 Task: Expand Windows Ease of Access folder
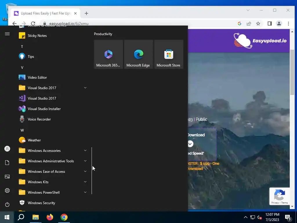point(53,172)
